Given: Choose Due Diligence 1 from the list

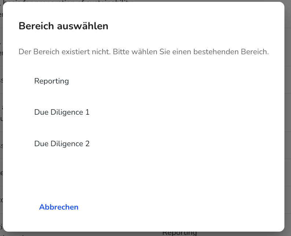Looking at the screenshot, I should pos(144,112).
